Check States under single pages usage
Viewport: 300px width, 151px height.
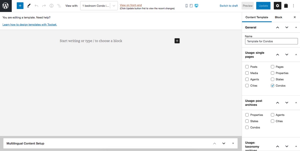pos(272,79)
